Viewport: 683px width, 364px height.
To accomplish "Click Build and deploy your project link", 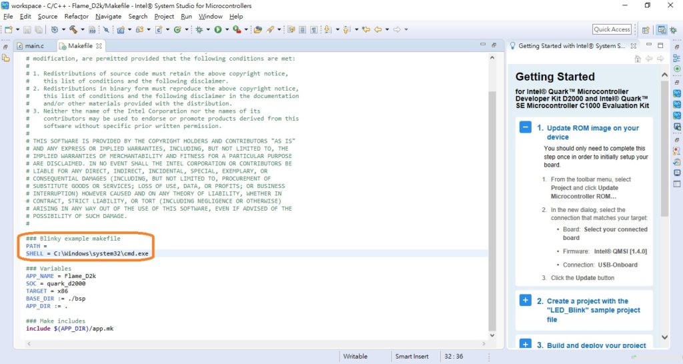I will pyautogui.click(x=596, y=345).
